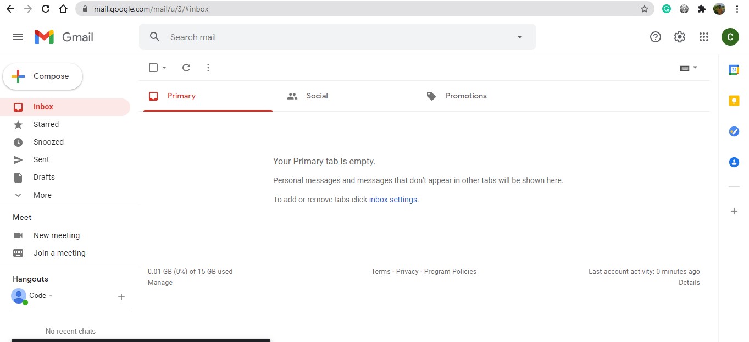749x342 pixels.
Task: Expand the More labels list
Action: [x=42, y=195]
